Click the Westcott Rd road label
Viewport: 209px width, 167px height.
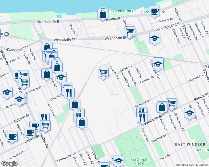132,78
